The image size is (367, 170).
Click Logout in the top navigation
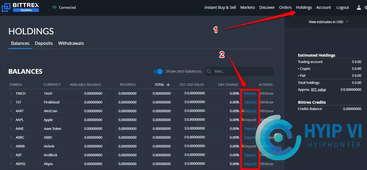click(x=343, y=7)
